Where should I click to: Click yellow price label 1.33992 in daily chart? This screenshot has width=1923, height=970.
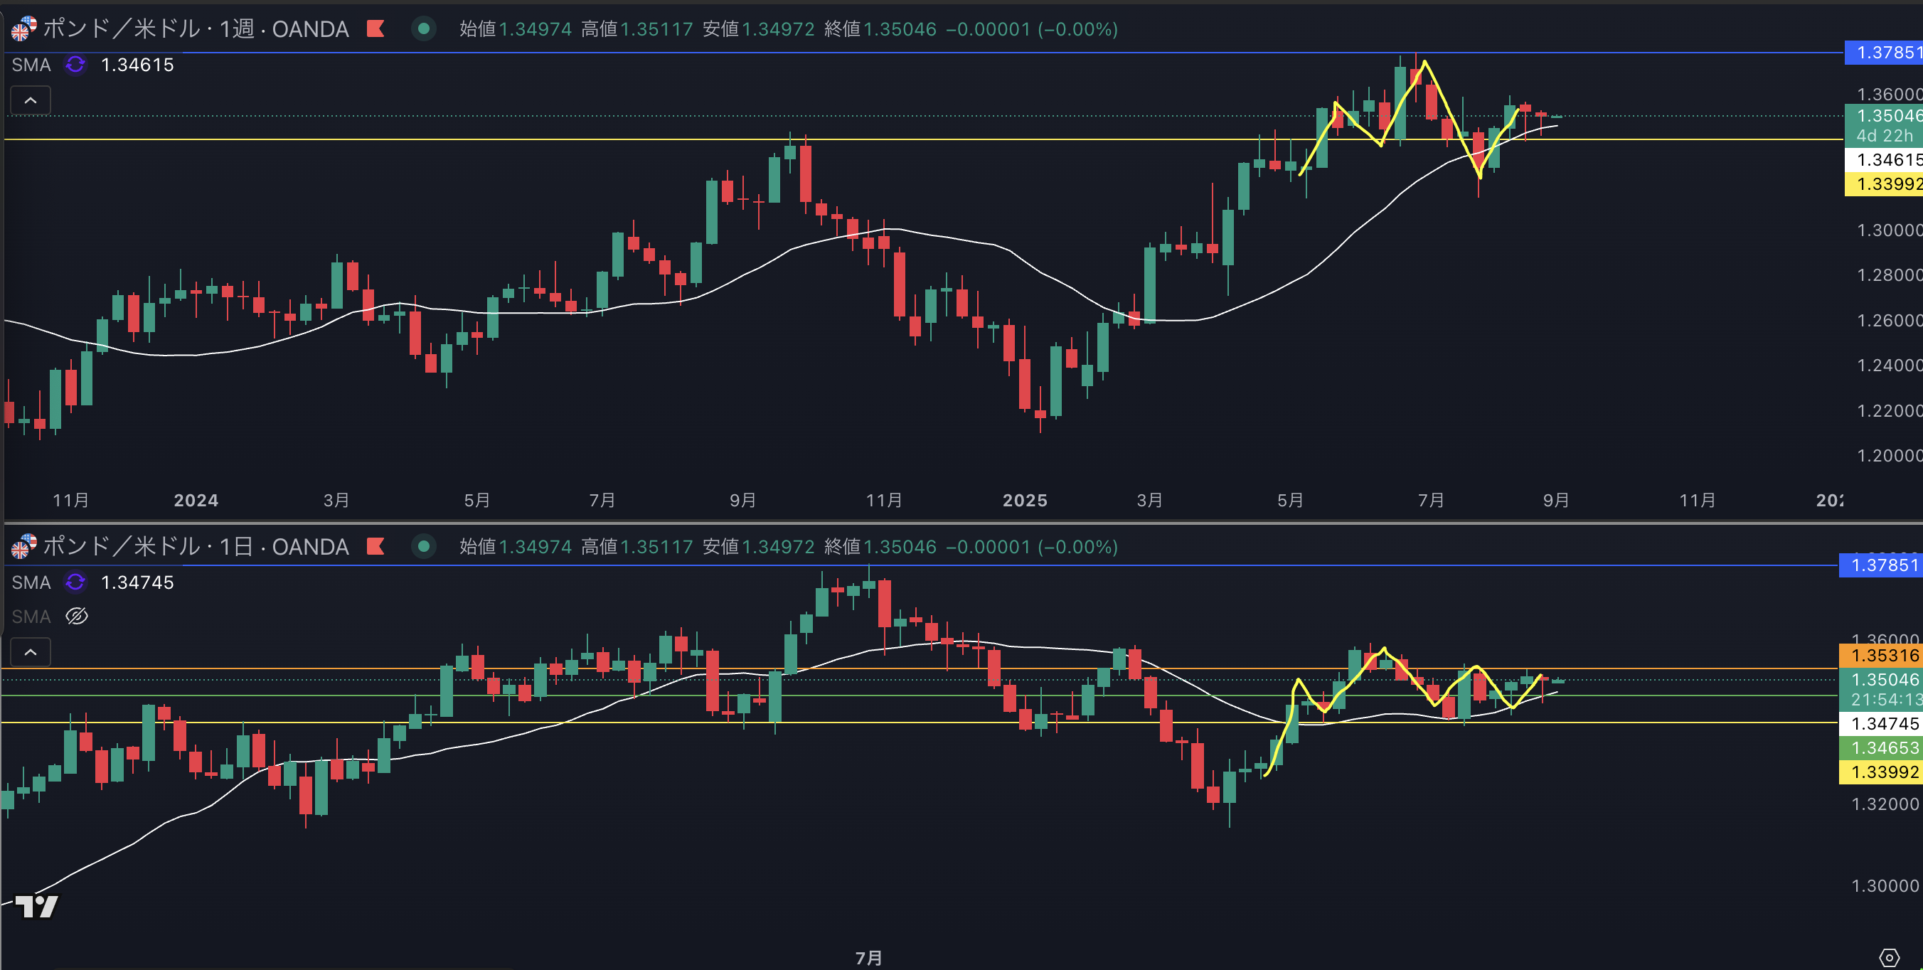[1880, 772]
